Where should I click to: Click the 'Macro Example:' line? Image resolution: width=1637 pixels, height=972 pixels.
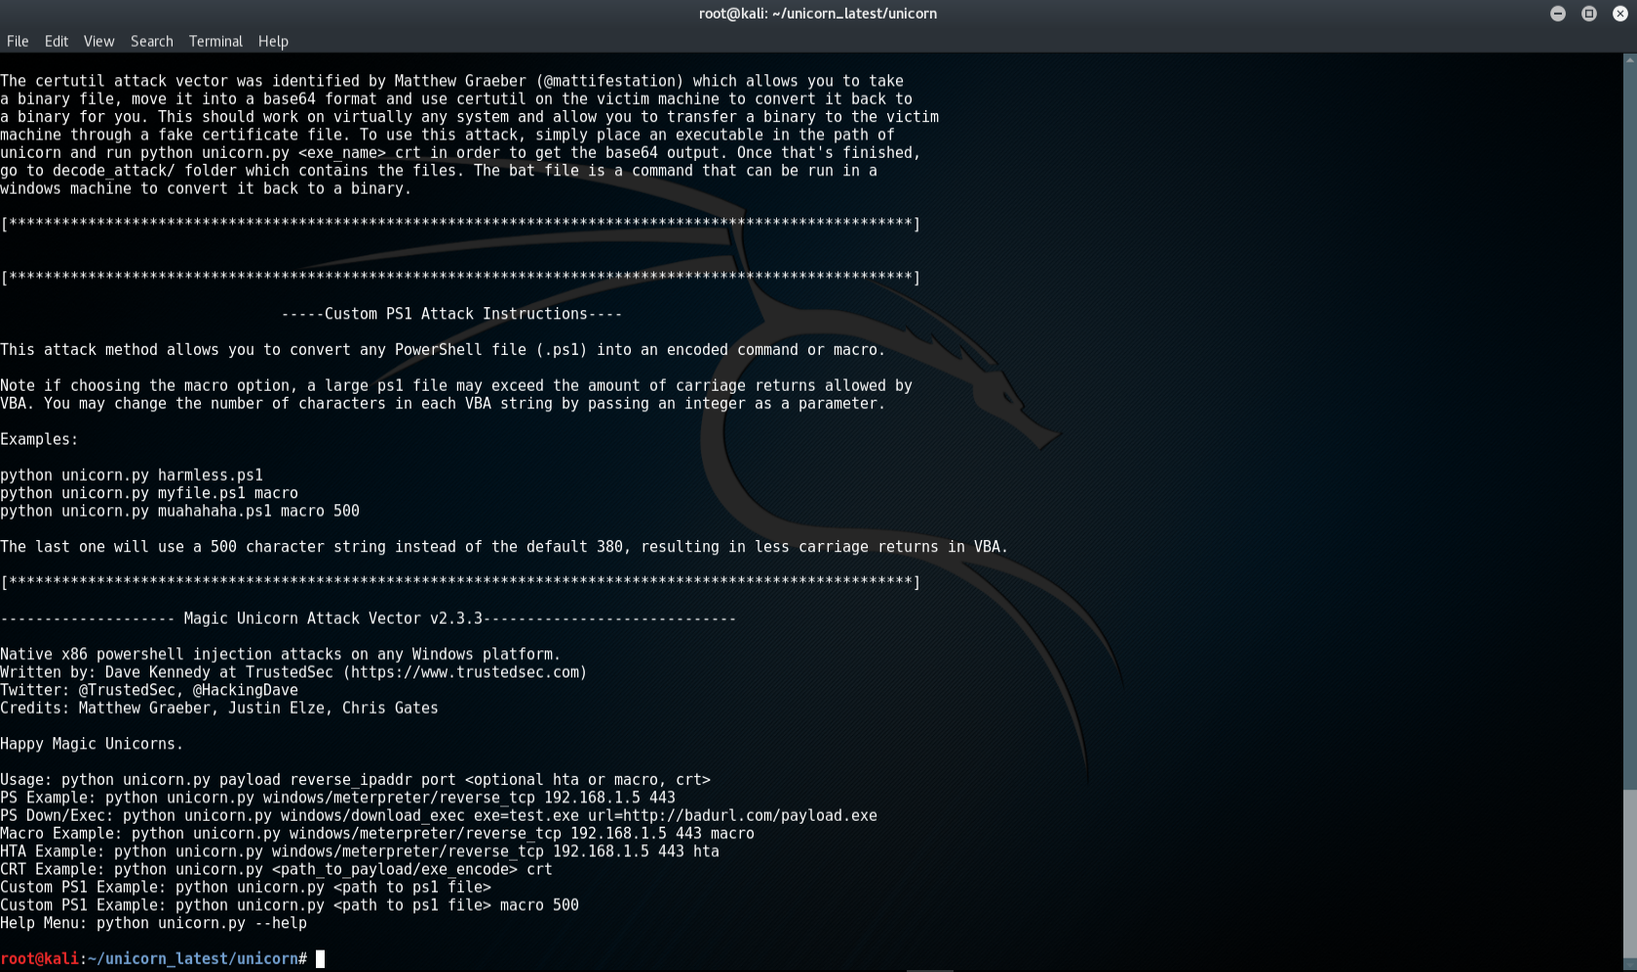[377, 834]
